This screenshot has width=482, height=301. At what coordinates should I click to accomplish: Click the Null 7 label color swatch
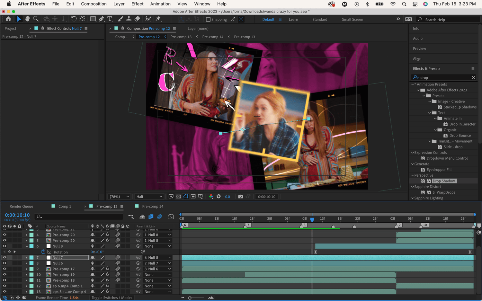(31, 258)
